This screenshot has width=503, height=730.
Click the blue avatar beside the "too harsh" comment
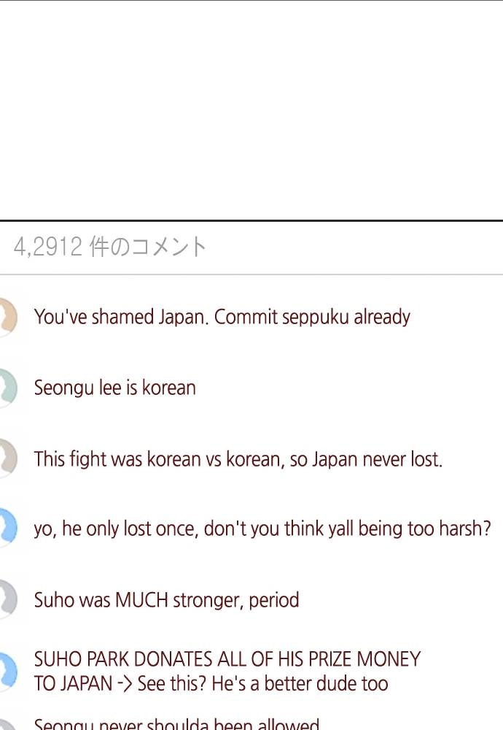[8, 528]
